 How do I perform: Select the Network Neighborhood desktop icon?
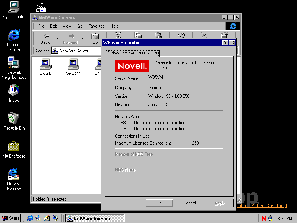14,68
